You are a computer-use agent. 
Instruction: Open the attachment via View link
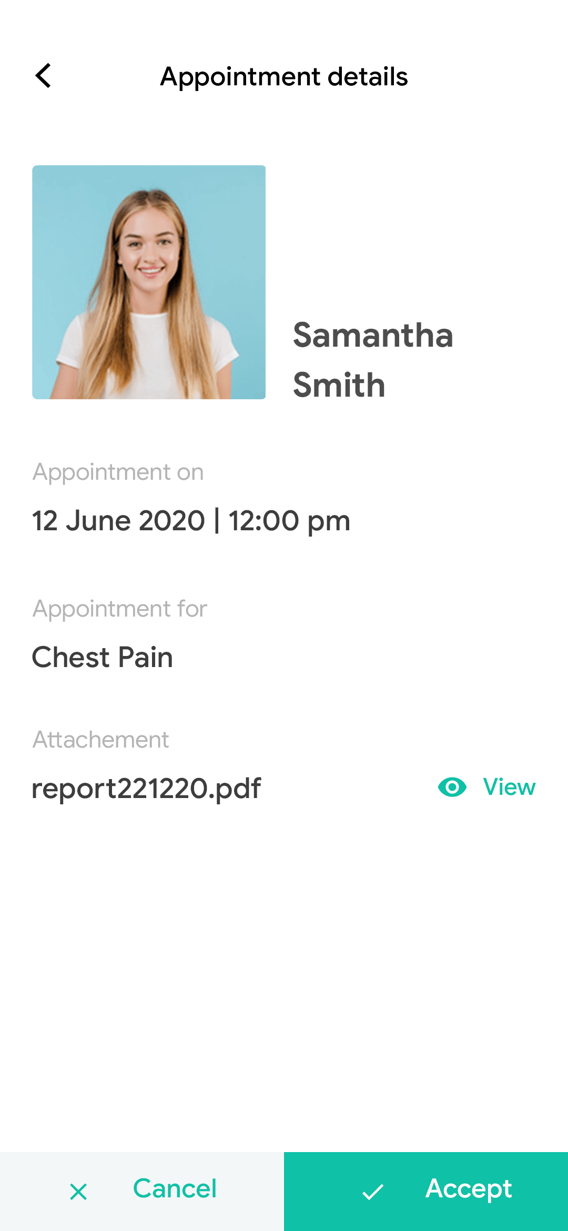coord(509,788)
